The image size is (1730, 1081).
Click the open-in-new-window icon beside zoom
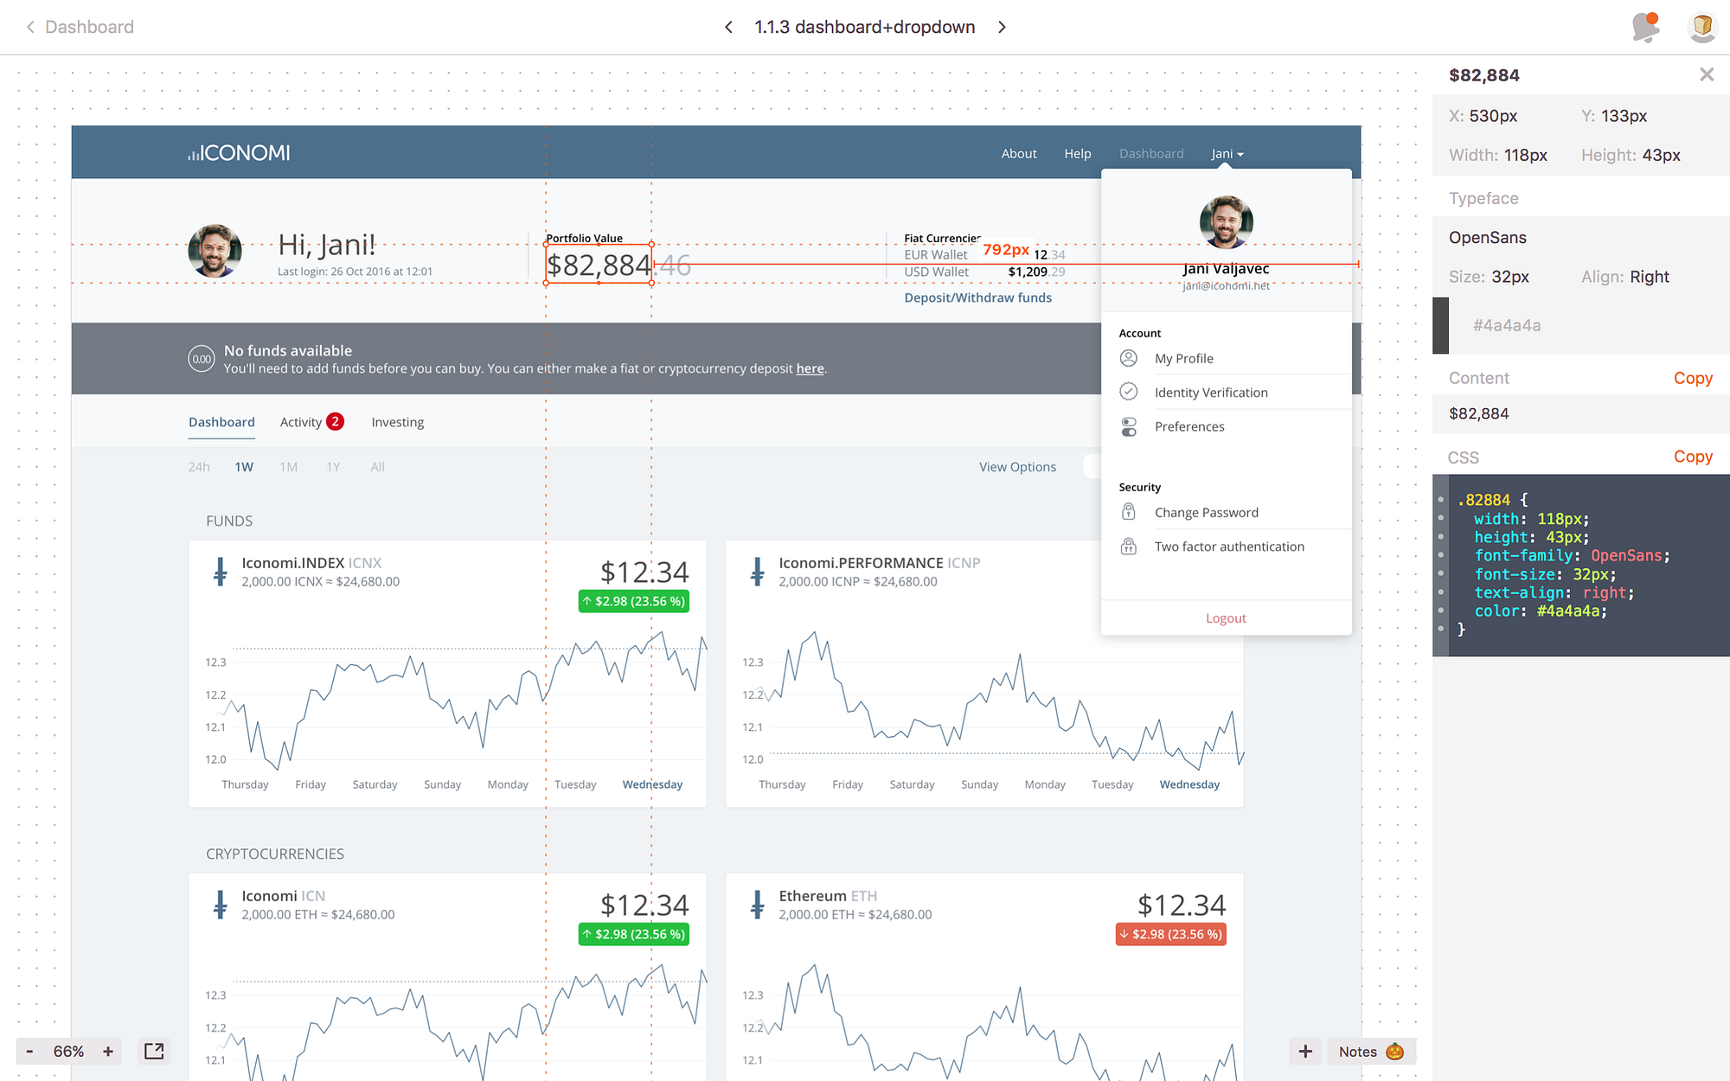click(x=154, y=1051)
